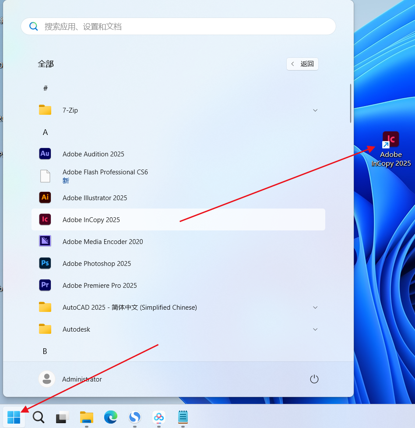Select Adobe InCopy 2025 list text

pos(91,220)
